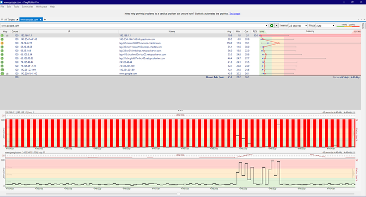366x197 pixels.
Task: Click the Cur column header
Action: (x=246, y=32)
